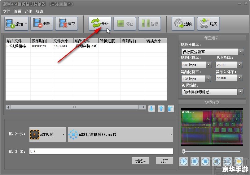The image size is (250, 175).
Task: Click the file list's horizontal scrollbar thumb
Action: pos(74,107)
